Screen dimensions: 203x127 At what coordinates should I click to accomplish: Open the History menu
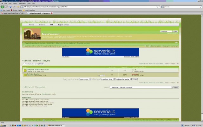pyautogui.click(x=15, y=3)
